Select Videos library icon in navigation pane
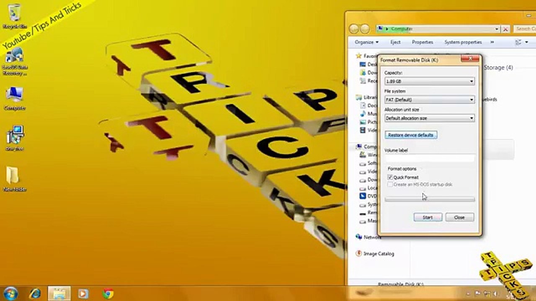The height and width of the screenshot is (301, 536). coord(363,130)
